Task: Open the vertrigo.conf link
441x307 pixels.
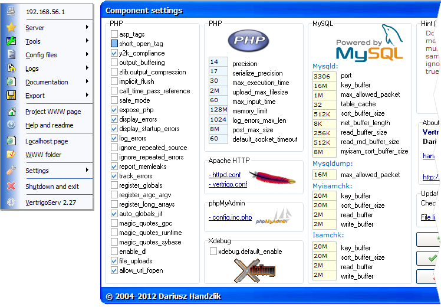Action: (228, 184)
